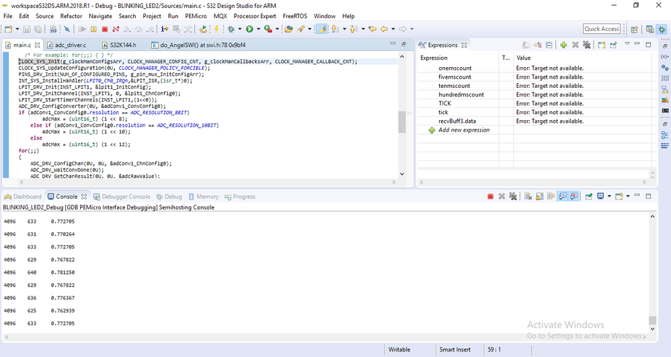Image resolution: width=671 pixels, height=357 pixels.
Task: Click Clear Console icon
Action: 528,197
